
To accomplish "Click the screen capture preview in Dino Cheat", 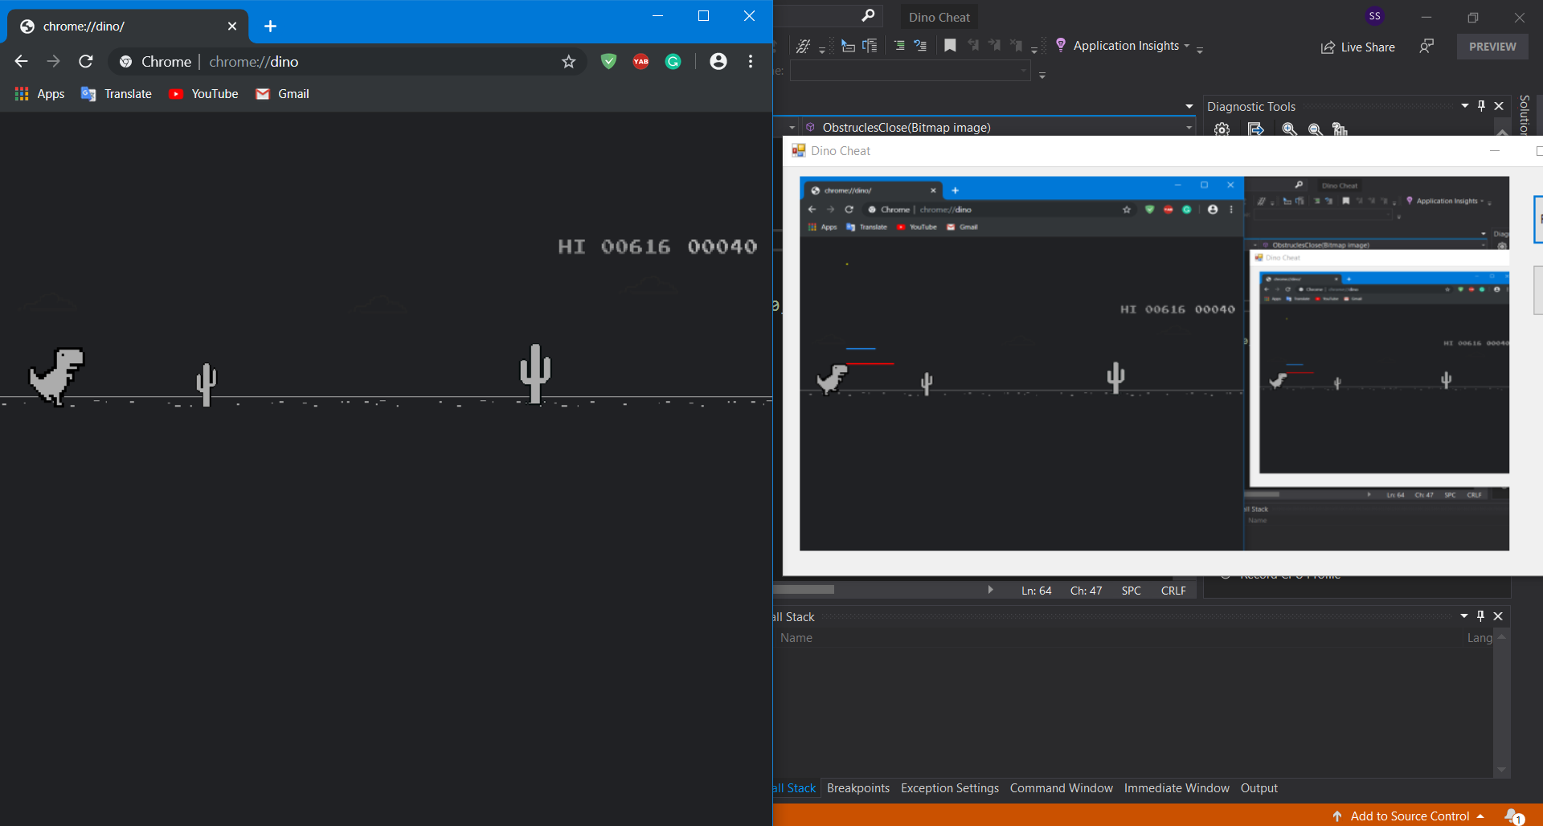I will (1154, 363).
